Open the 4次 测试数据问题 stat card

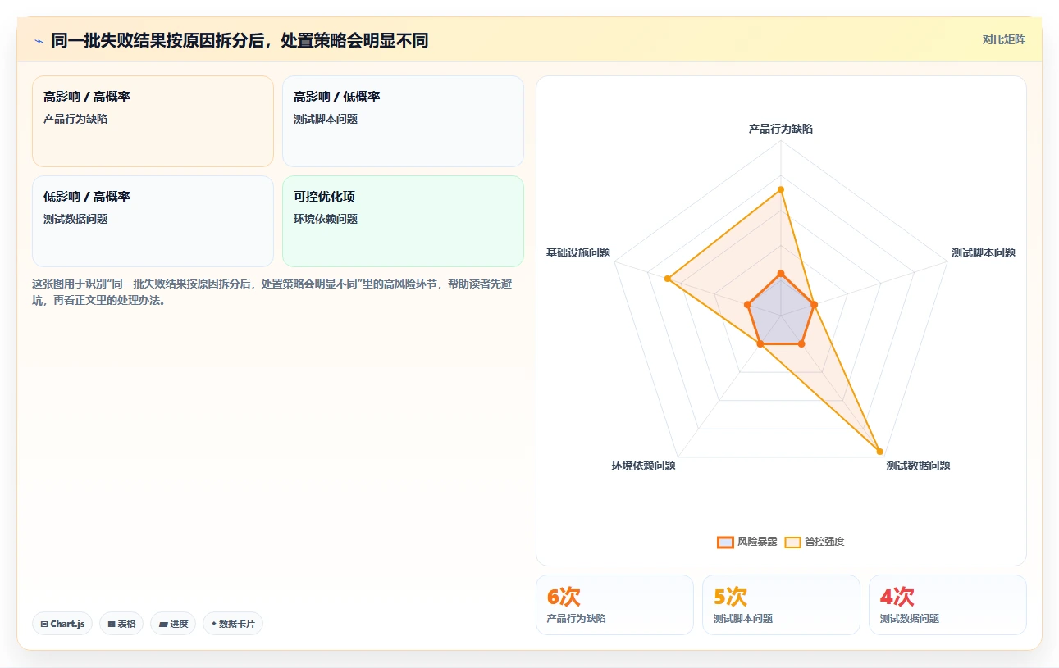(947, 605)
